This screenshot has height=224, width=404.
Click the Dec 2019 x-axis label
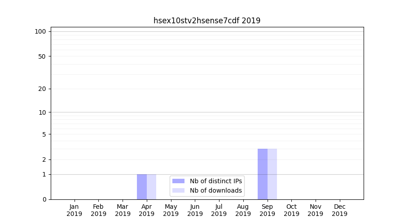[339, 210]
